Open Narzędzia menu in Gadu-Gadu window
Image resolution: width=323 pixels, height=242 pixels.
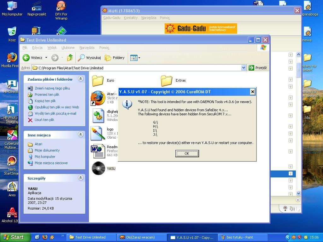(x=149, y=18)
